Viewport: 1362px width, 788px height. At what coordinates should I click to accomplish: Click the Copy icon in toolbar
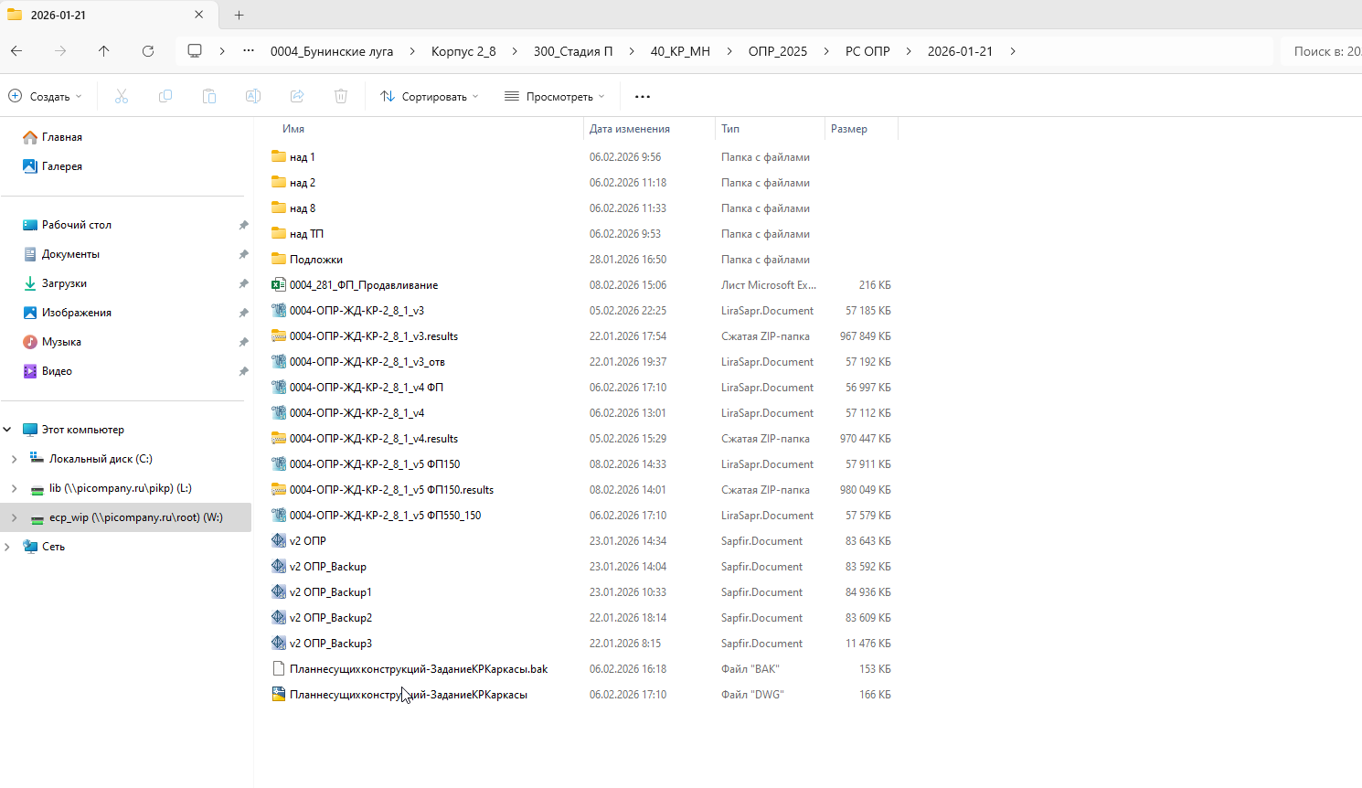(x=165, y=96)
